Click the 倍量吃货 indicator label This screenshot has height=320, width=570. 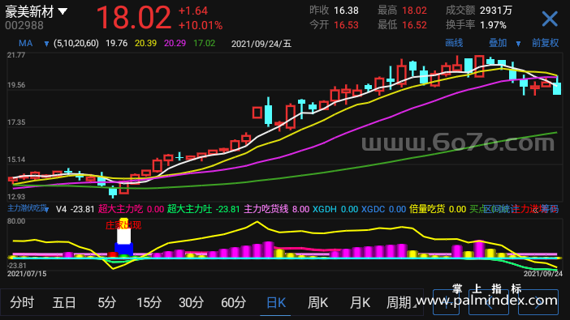pos(427,209)
